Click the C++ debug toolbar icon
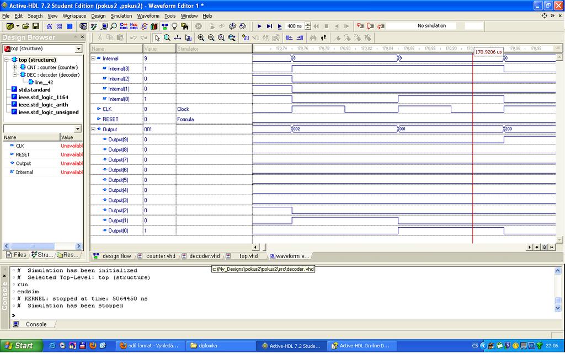 tap(124, 26)
